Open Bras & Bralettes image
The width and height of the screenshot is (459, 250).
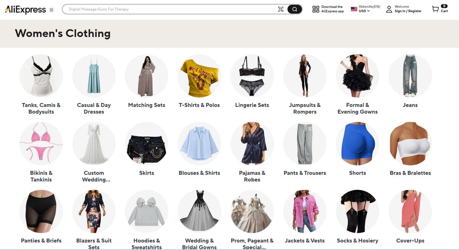point(410,143)
